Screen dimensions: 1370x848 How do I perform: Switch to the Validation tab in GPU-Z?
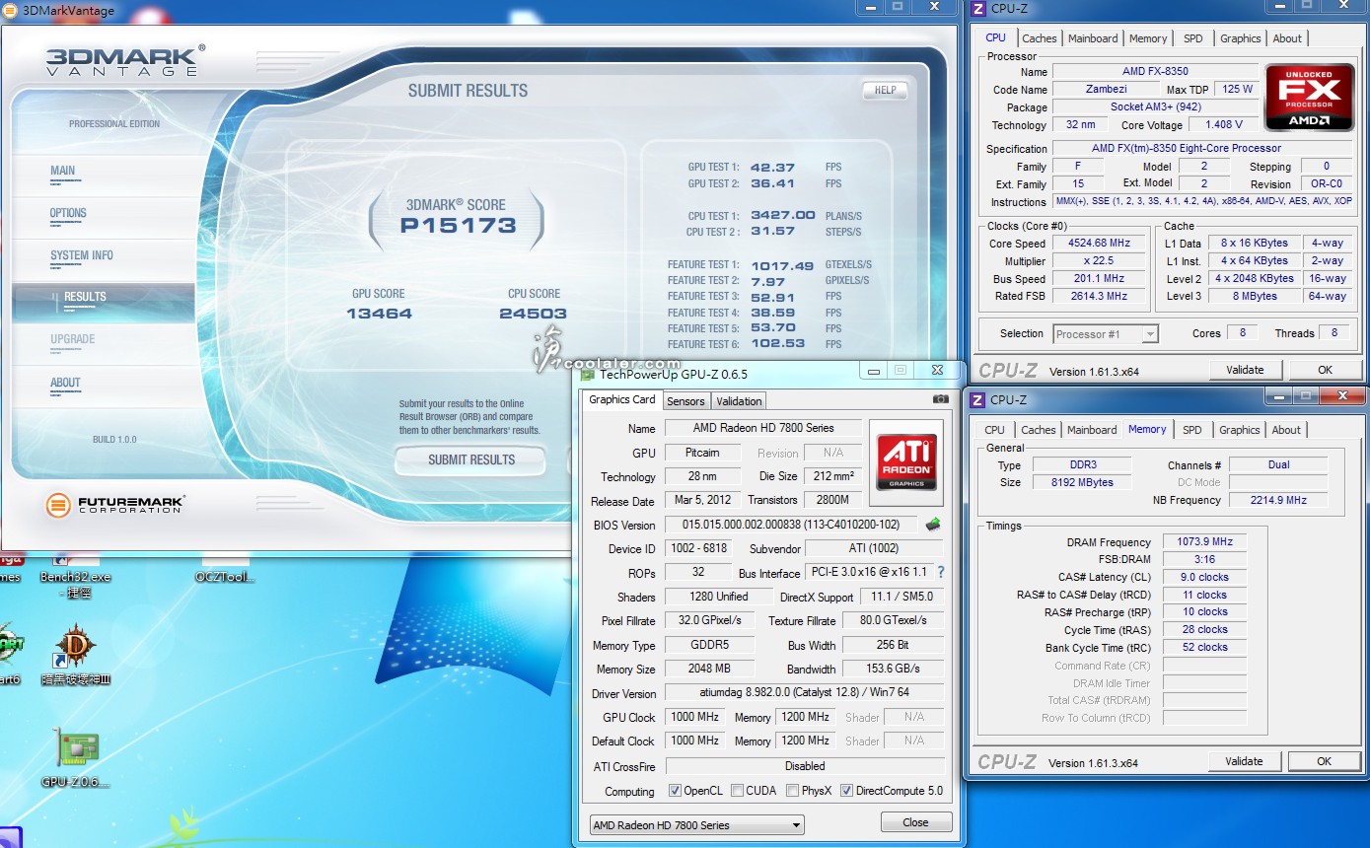point(739,401)
